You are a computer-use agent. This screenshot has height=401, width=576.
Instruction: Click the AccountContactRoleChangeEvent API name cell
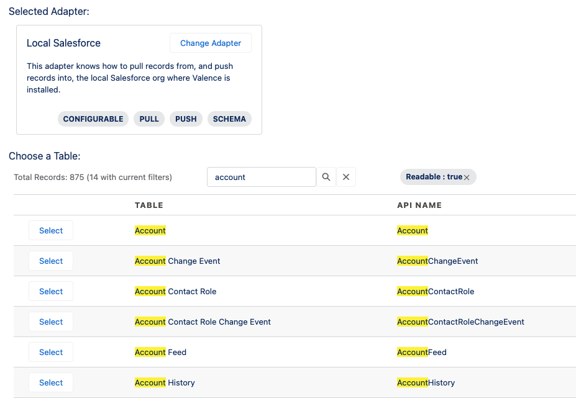[x=460, y=322]
